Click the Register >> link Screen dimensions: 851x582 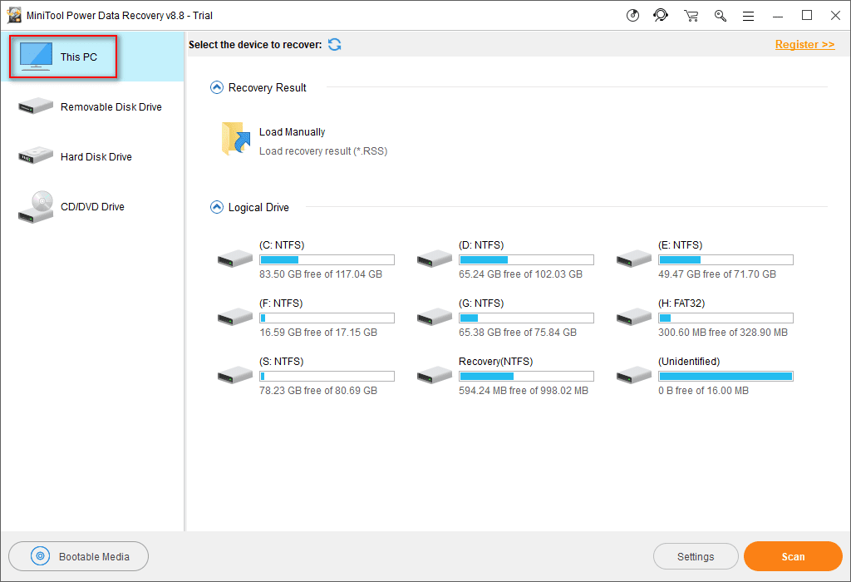(804, 45)
